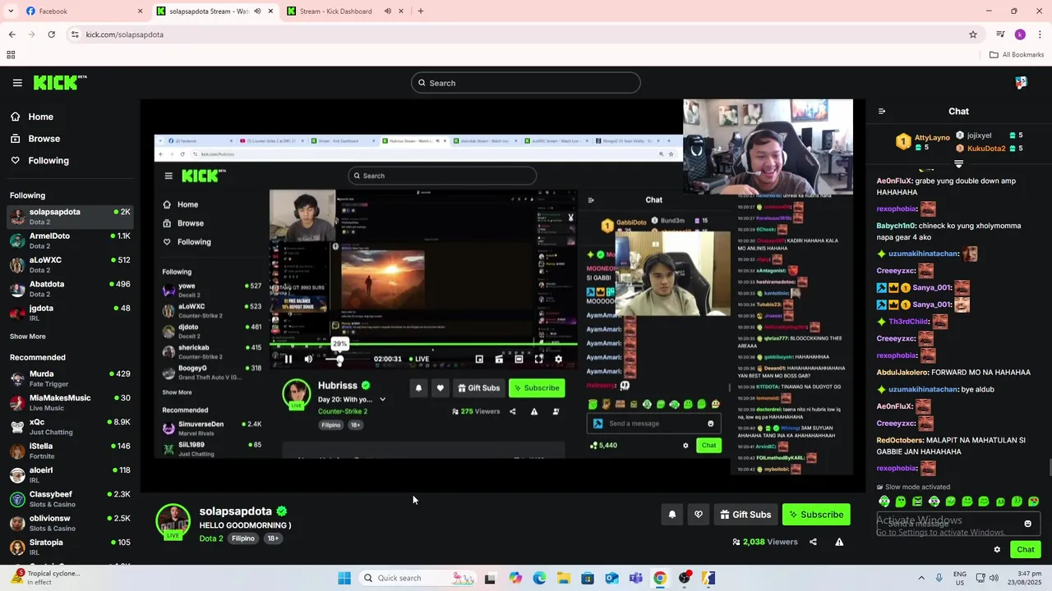1052x591 pixels.
Task: Click the 18+ tag under the stream title
Action: tap(273, 538)
